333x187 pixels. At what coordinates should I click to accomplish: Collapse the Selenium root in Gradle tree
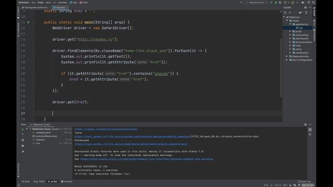(x=284, y=17)
